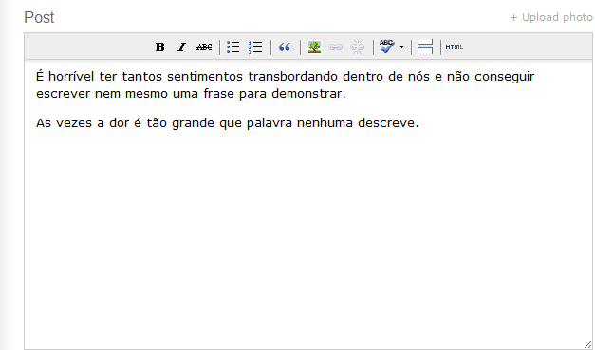Click the paragraph starting 'É horrível ter tantos'
595x350 pixels.
[x=285, y=85]
